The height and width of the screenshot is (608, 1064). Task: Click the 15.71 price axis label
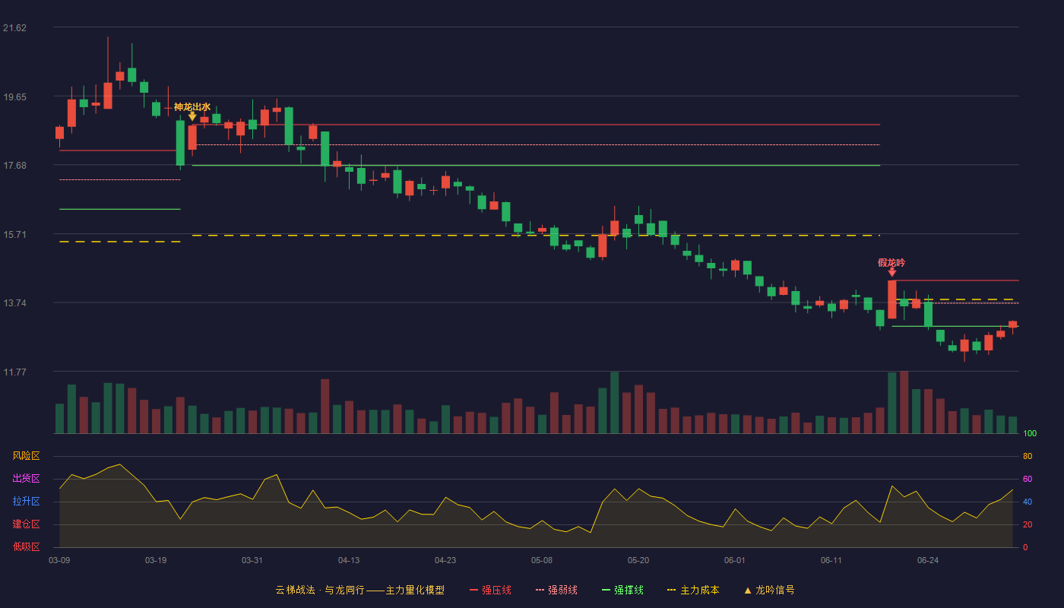14,235
